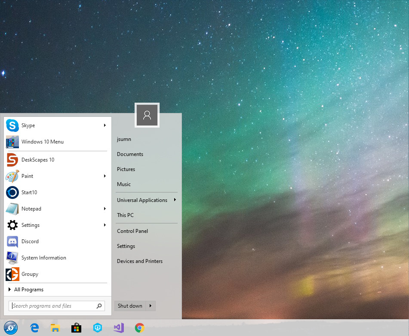The image size is (409, 336).
Task: Launch Discord from pinned programs
Action: 30,241
